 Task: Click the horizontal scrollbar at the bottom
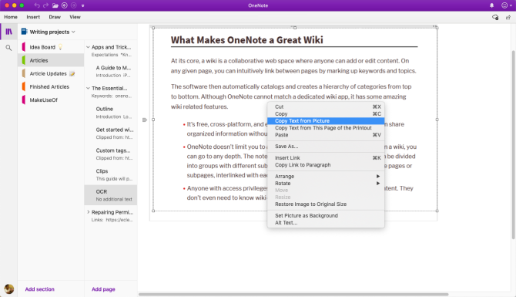pos(293,294)
